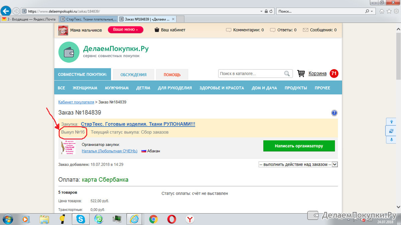This screenshot has height=225, width=401.
Task: Click 'Статус оплаты: счёт не выставлен' text
Action: 195,193
